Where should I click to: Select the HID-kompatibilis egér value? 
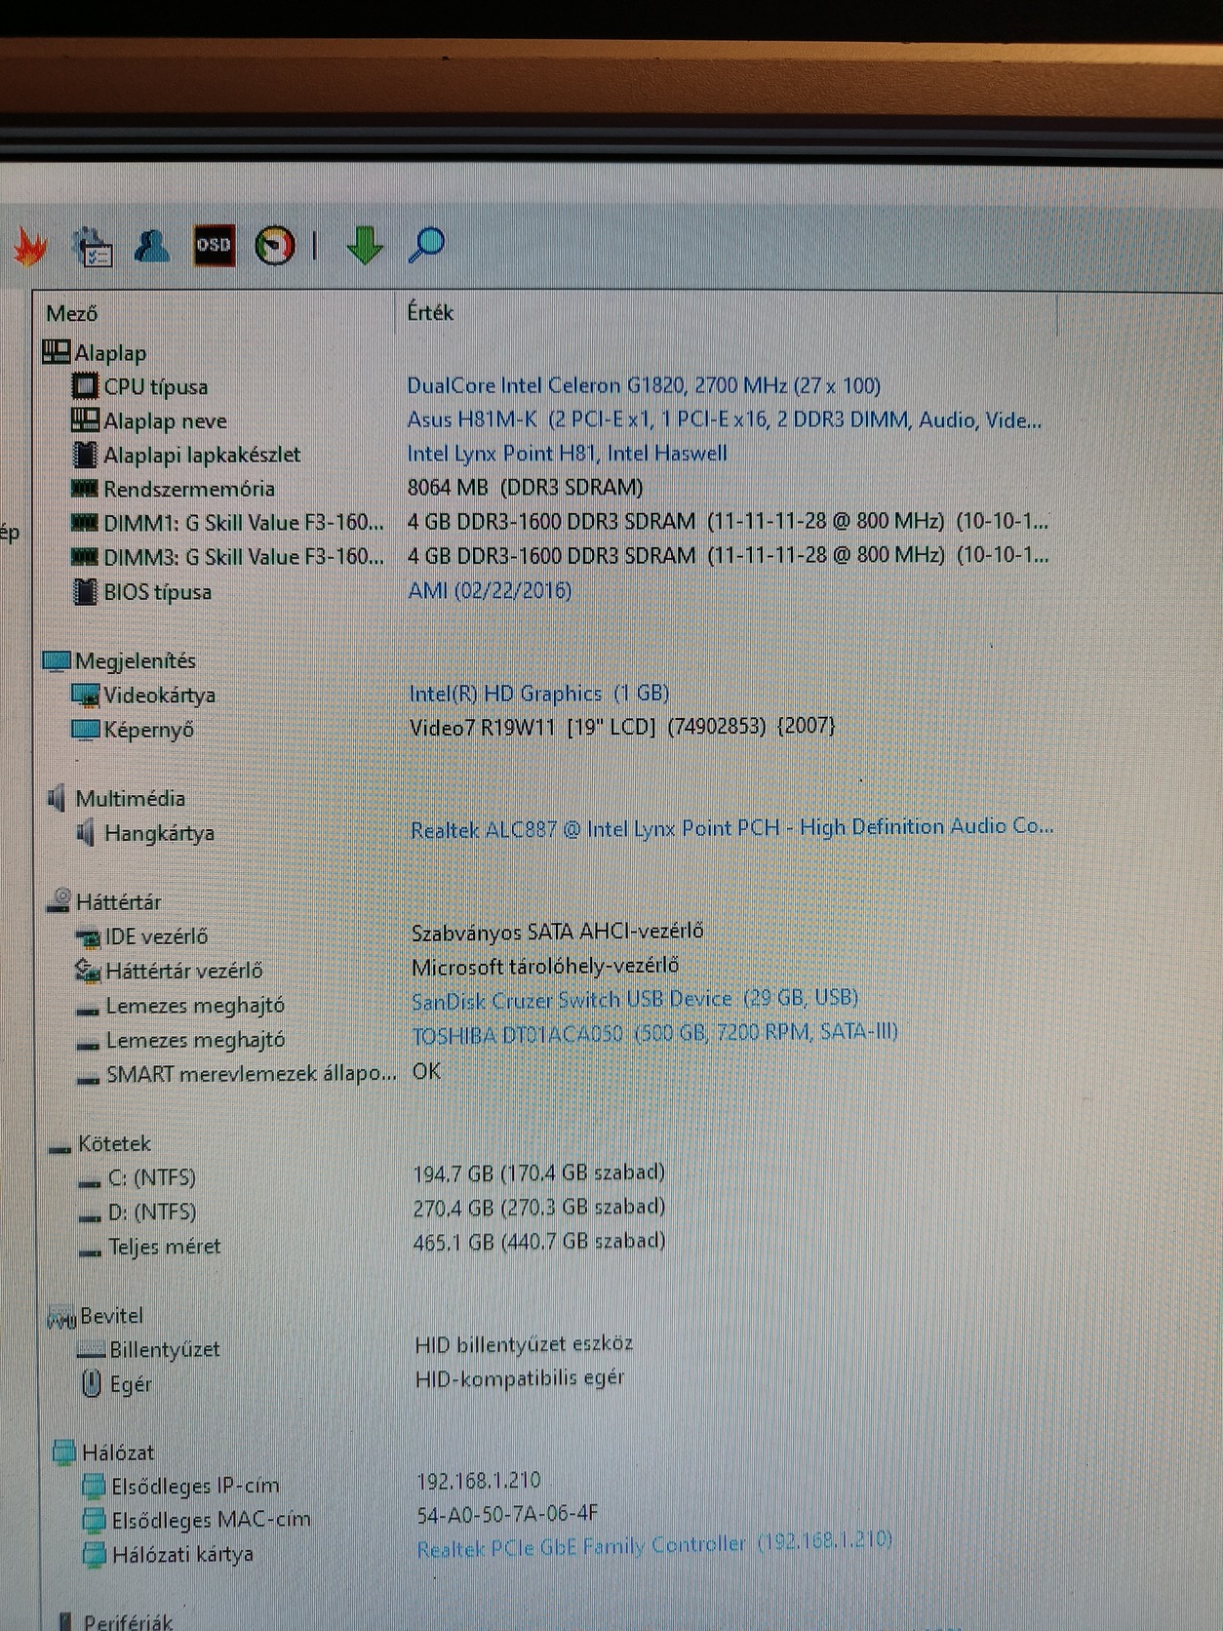pyautogui.click(x=519, y=1378)
